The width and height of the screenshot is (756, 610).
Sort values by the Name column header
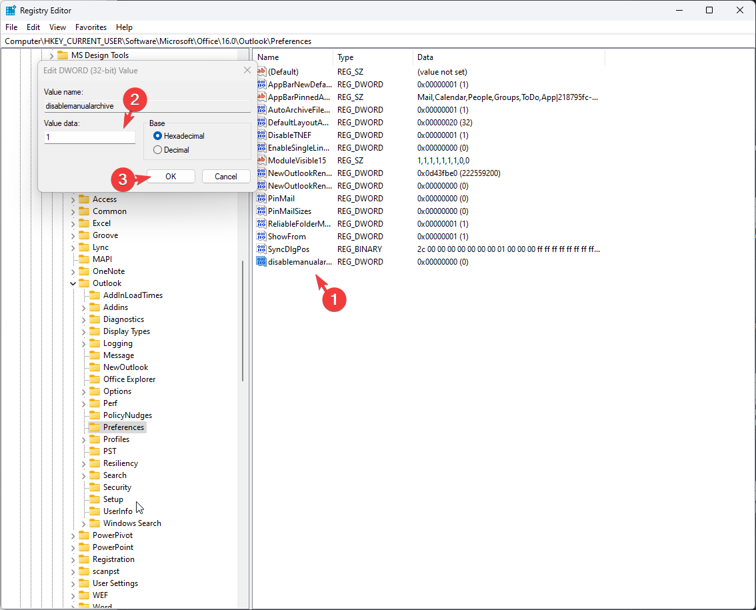click(x=293, y=57)
